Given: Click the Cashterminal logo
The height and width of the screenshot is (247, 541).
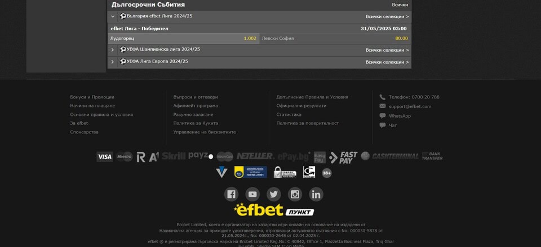Looking at the screenshot, I should (390, 156).
